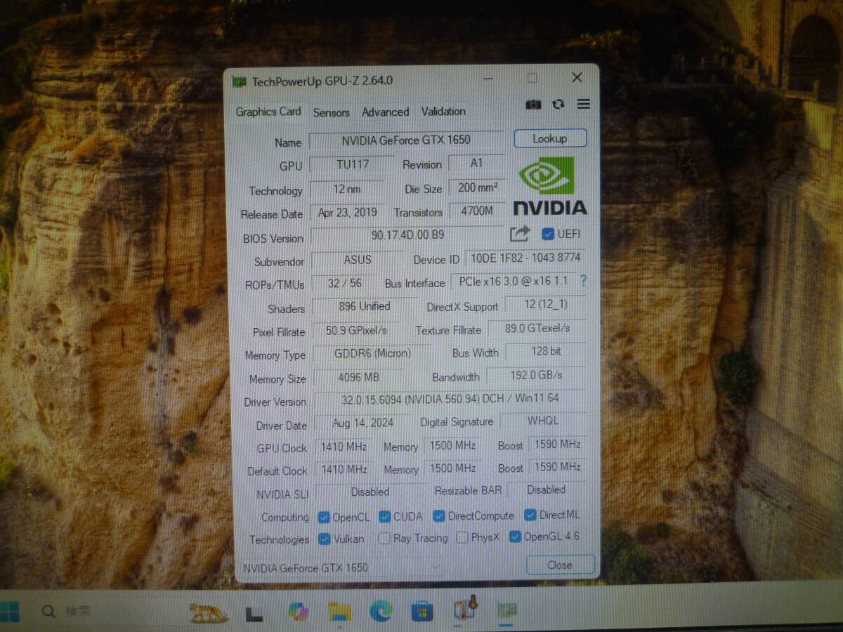The image size is (843, 632).
Task: Enable the PhysX checkbox
Action: 462,538
